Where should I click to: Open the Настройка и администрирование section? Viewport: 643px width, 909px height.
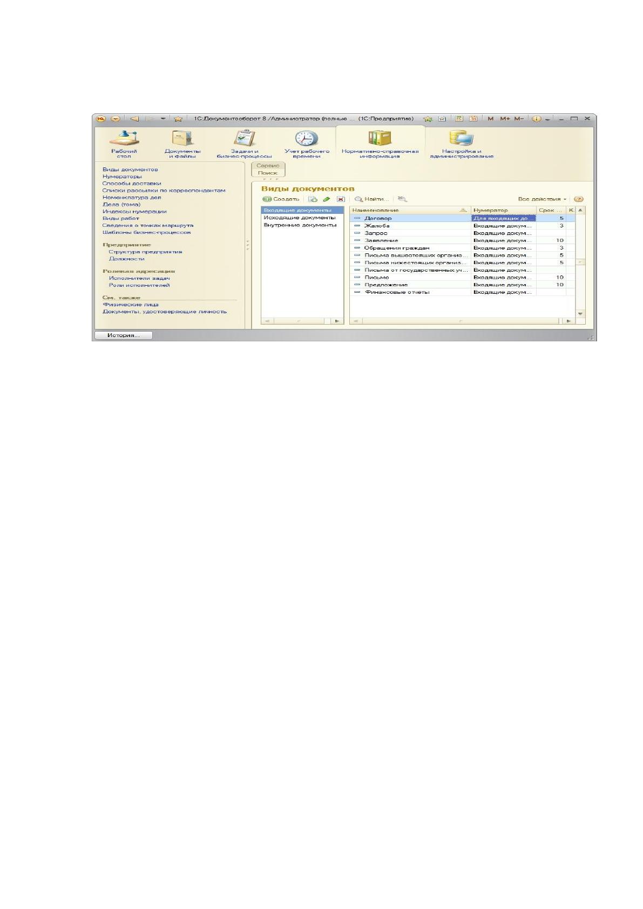tap(462, 144)
